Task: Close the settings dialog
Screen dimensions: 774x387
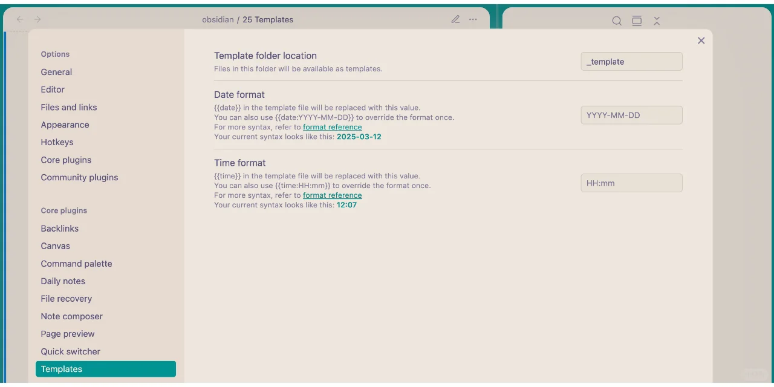Action: (x=701, y=41)
